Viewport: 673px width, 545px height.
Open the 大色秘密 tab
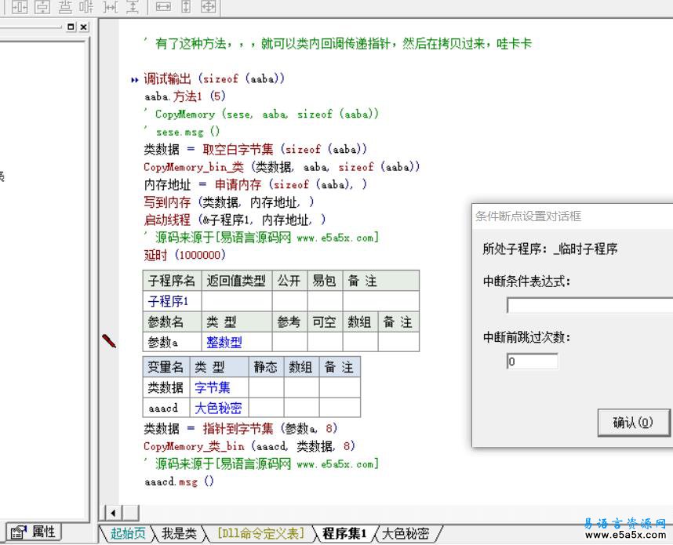click(x=406, y=533)
